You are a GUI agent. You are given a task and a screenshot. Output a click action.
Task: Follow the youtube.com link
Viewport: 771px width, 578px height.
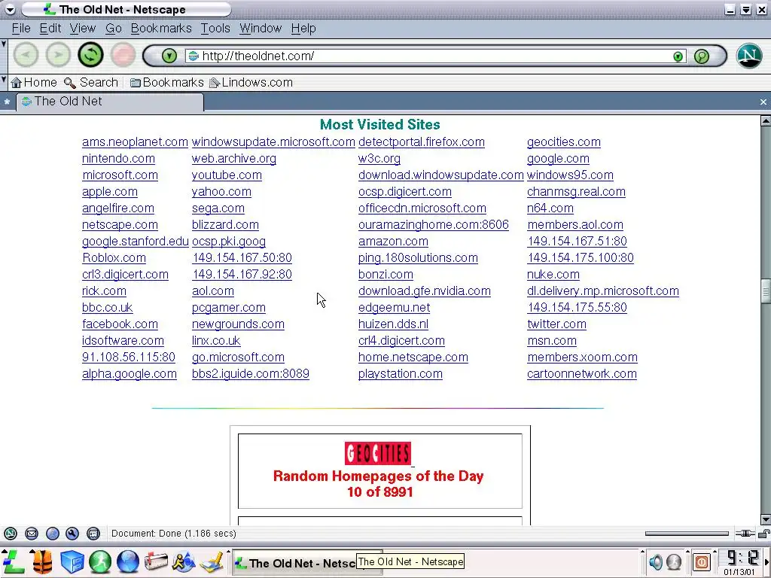[x=227, y=175]
